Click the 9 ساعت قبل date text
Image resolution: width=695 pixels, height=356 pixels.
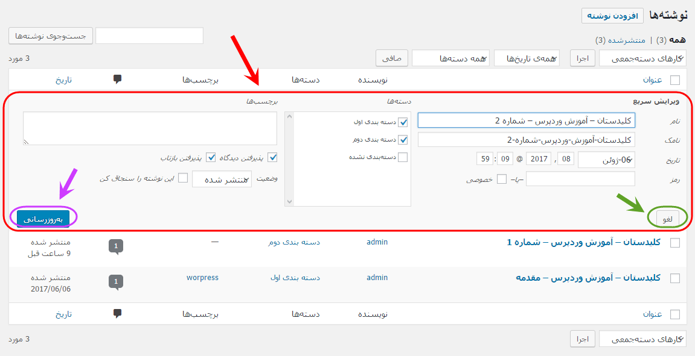pyautogui.click(x=49, y=254)
